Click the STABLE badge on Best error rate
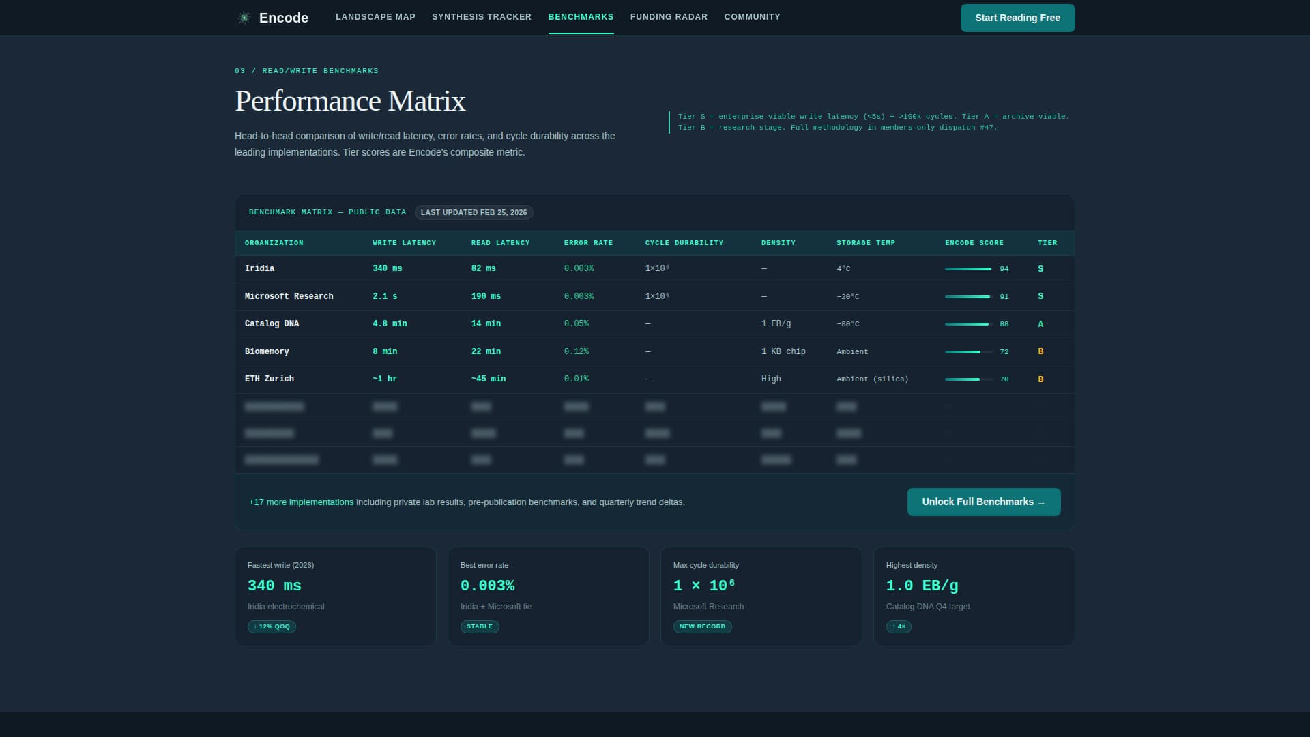 coord(480,626)
